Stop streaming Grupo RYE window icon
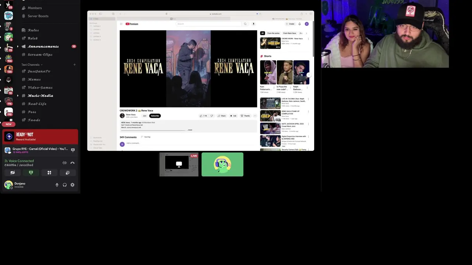Viewport: 472px width, 265px height. pos(73,150)
